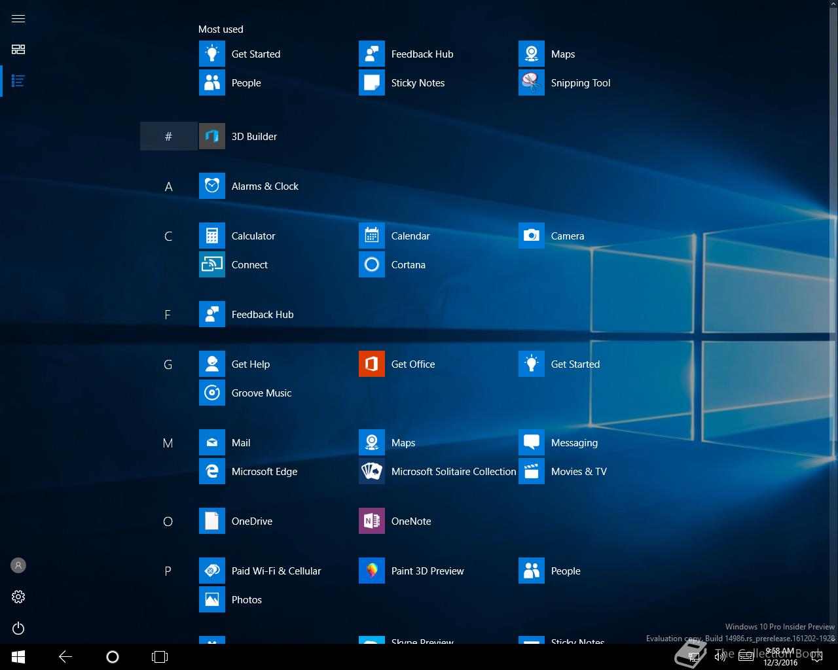The height and width of the screenshot is (670, 838).
Task: Open the Photos app icon
Action: (x=212, y=599)
